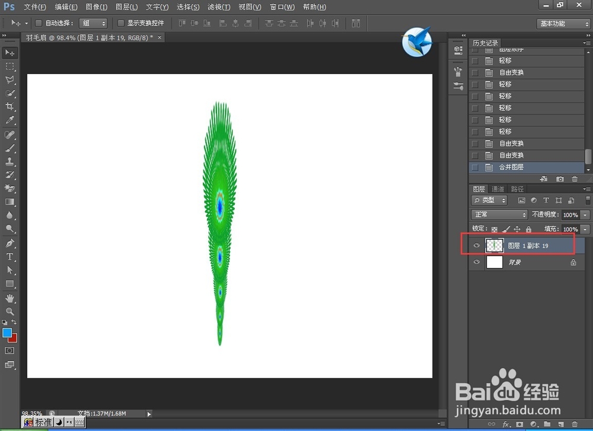Enable 显示变换控件 checkbox
Viewport: 593px width, 431px height.
pos(120,23)
